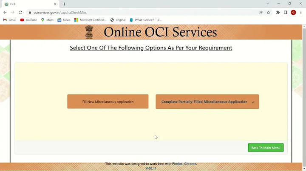Image resolution: width=306 pixels, height=171 pixels.
Task: Click Fill New Miscellaneous Application
Action: pos(108,102)
